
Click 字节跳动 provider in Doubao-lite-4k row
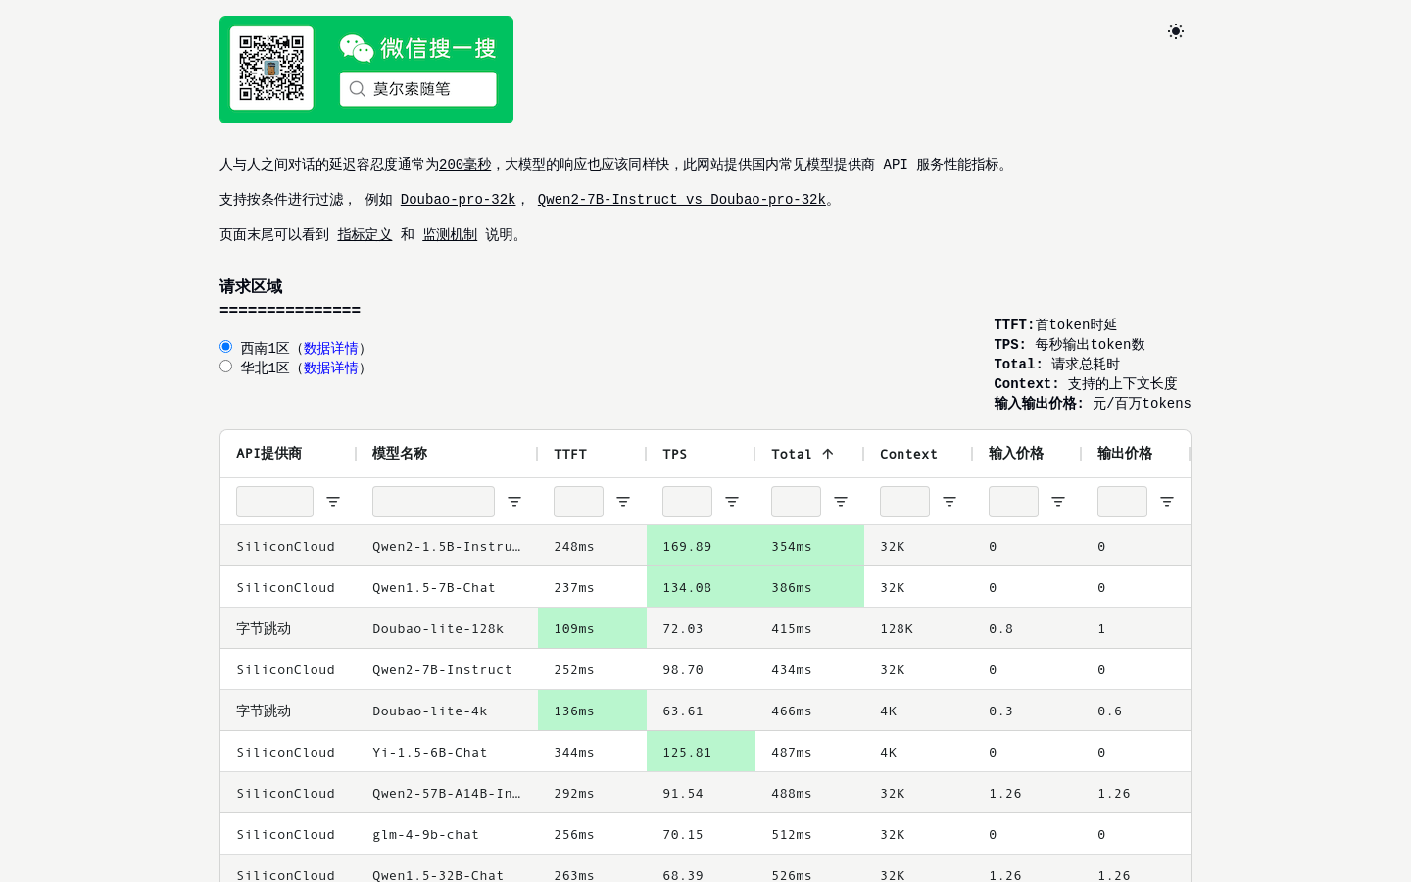pyautogui.click(x=288, y=710)
